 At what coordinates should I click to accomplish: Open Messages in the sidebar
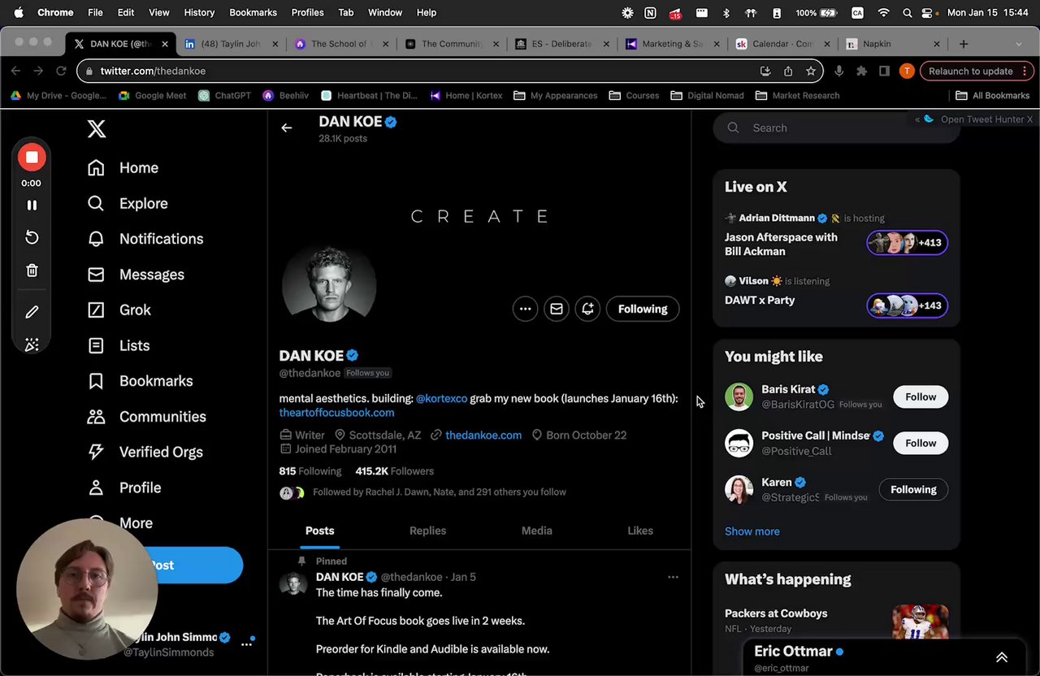pos(135,275)
